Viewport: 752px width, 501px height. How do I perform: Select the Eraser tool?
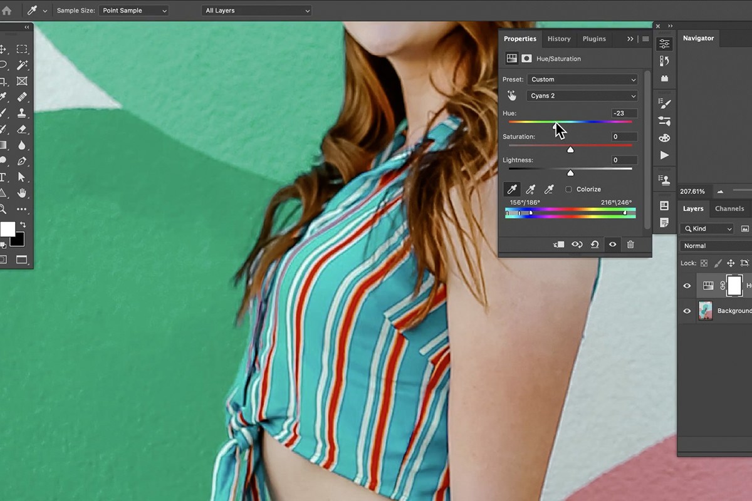(x=22, y=129)
